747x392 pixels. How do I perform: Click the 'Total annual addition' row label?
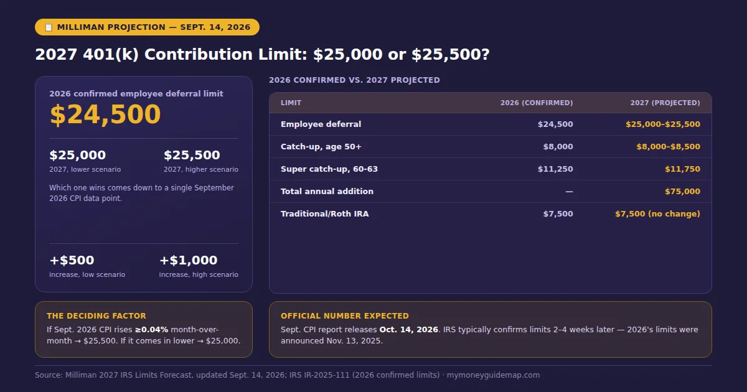[327, 191]
